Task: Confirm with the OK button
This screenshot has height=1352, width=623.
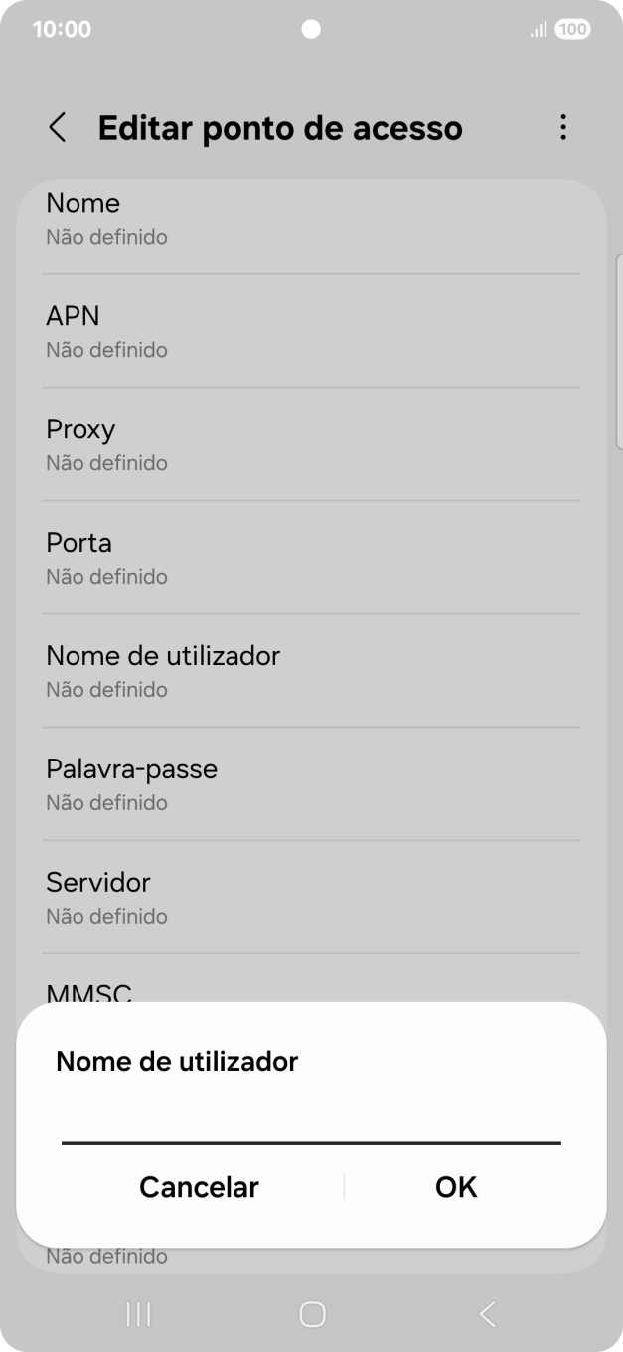Action: pyautogui.click(x=455, y=1186)
